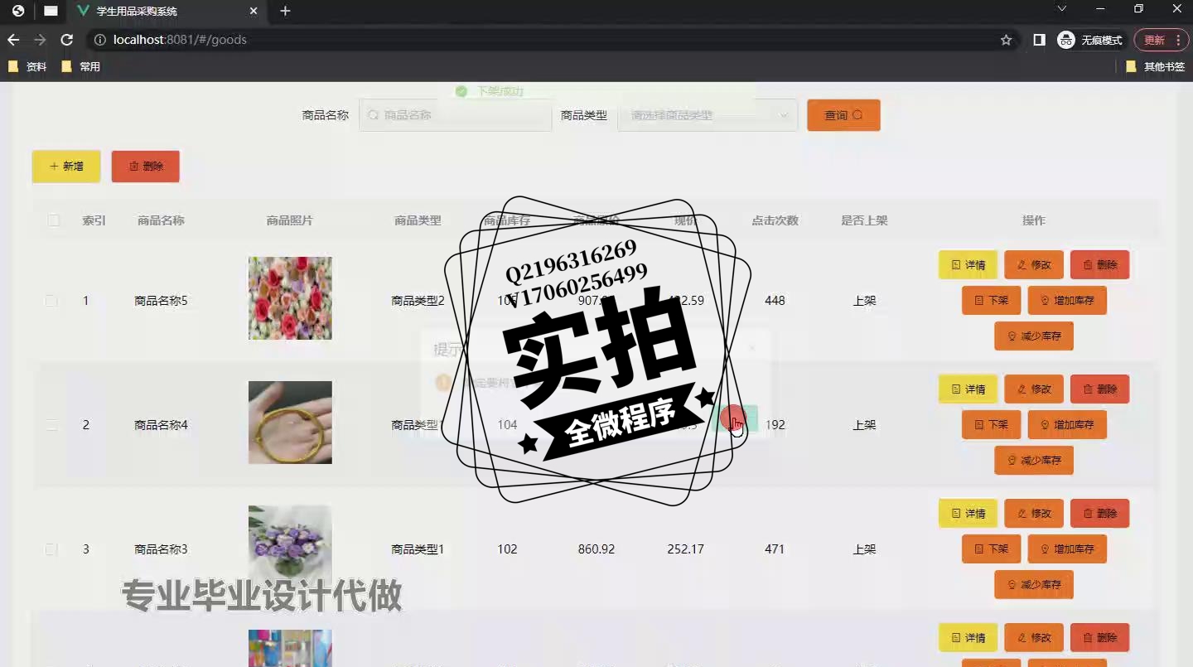Check the box for row 商品名称3
Viewport: 1193px width, 667px height.
pos(51,549)
